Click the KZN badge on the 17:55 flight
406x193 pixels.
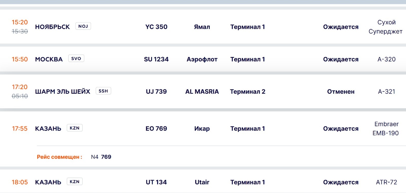point(75,128)
